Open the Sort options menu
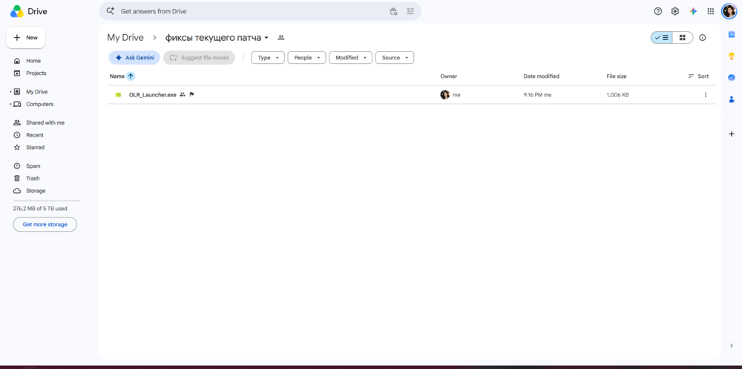The height and width of the screenshot is (369, 742). pyautogui.click(x=698, y=76)
